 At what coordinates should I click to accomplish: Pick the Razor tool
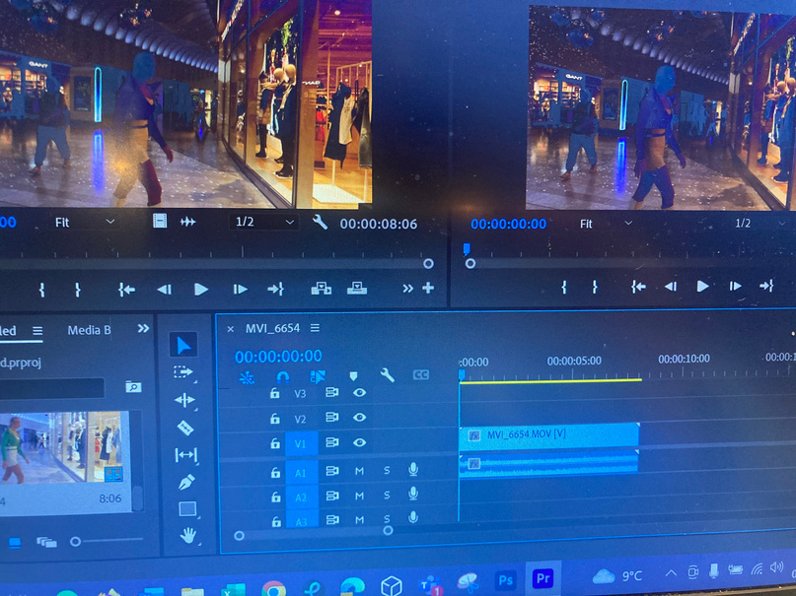(x=184, y=428)
